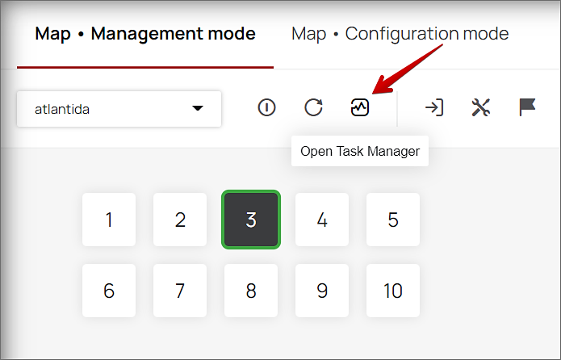This screenshot has width=561, height=360.
Task: Switch to Map Configuration mode tab
Action: 400,34
